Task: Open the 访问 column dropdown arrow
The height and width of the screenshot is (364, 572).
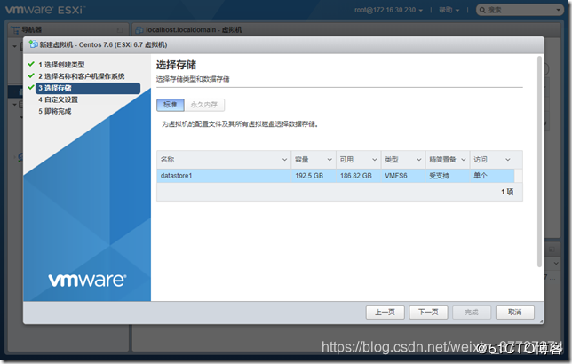Action: click(508, 160)
